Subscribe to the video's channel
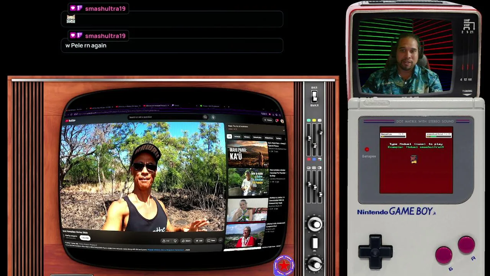 pyautogui.click(x=85, y=238)
